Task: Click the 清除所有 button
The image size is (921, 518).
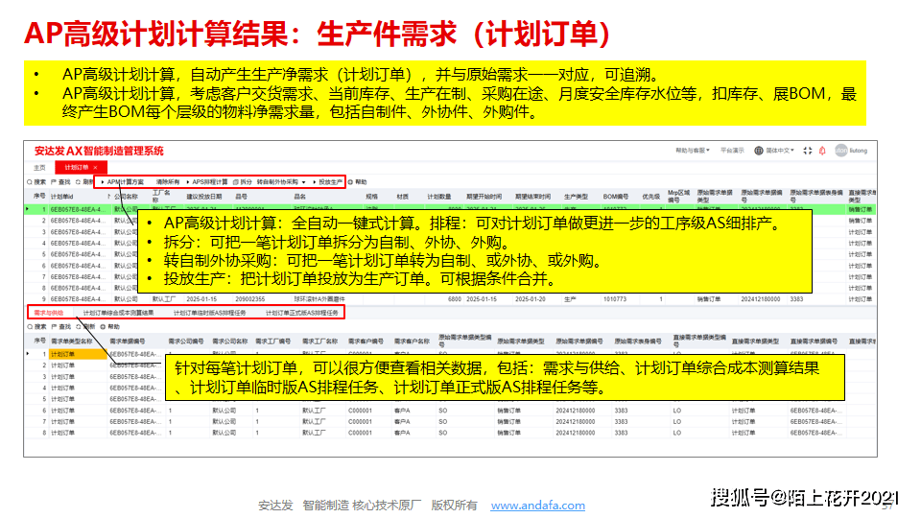Action: [x=168, y=182]
